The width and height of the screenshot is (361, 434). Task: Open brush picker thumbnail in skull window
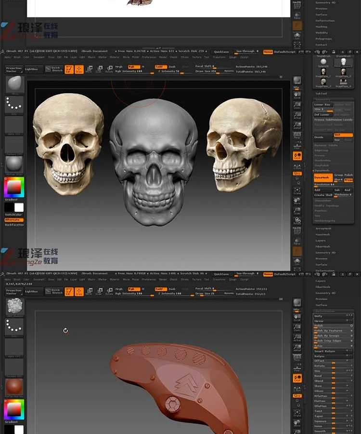click(x=14, y=84)
